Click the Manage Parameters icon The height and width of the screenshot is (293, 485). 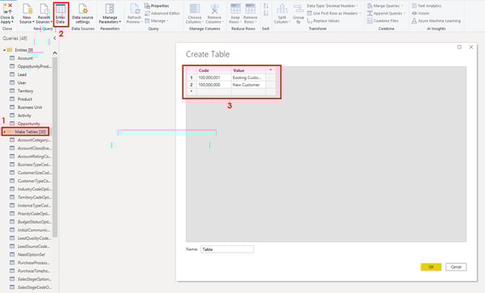tap(110, 14)
